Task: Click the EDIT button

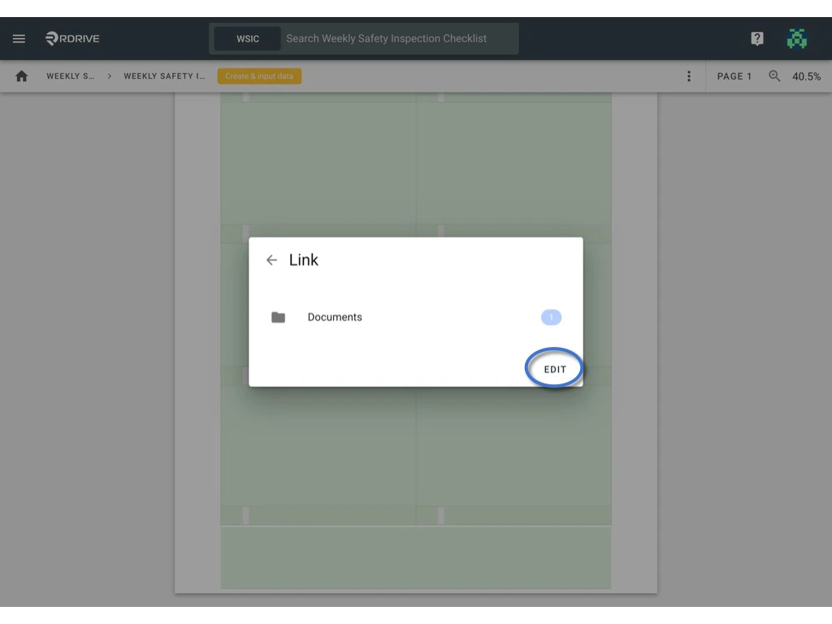Action: (x=554, y=368)
